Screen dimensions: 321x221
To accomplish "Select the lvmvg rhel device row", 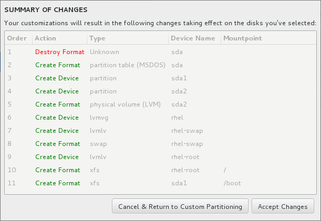I will pos(158,118).
